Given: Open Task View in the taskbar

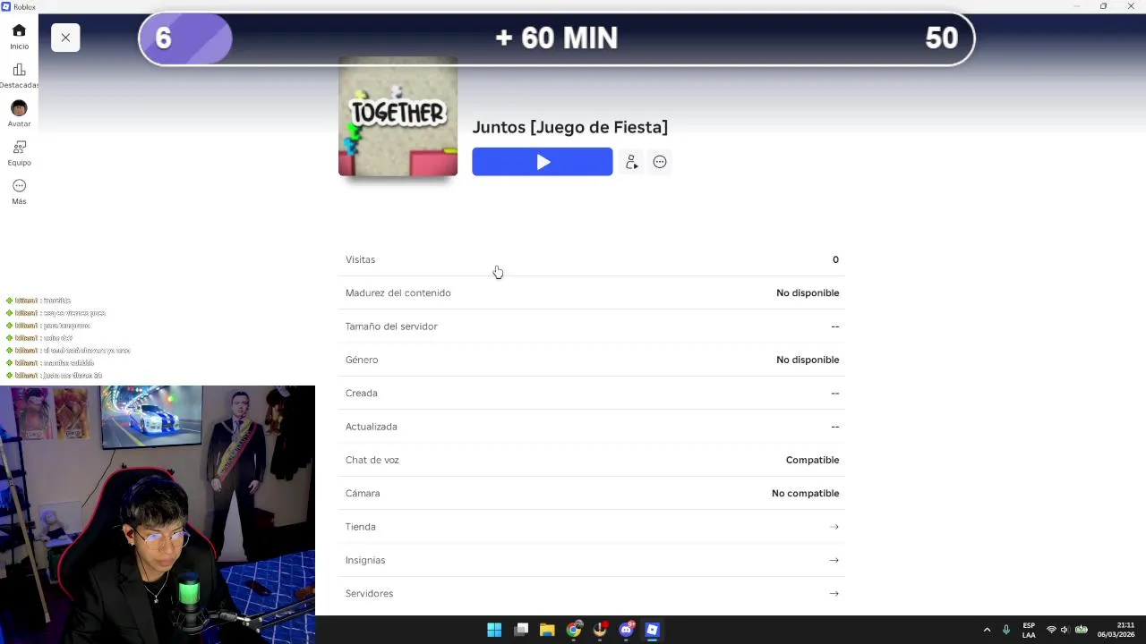Looking at the screenshot, I should (x=521, y=630).
